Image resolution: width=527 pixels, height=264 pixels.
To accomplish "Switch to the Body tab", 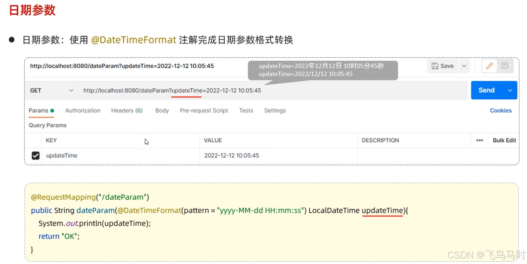I will [x=162, y=111].
